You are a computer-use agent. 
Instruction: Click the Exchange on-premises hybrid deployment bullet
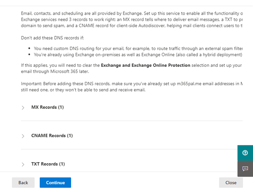click(x=138, y=55)
